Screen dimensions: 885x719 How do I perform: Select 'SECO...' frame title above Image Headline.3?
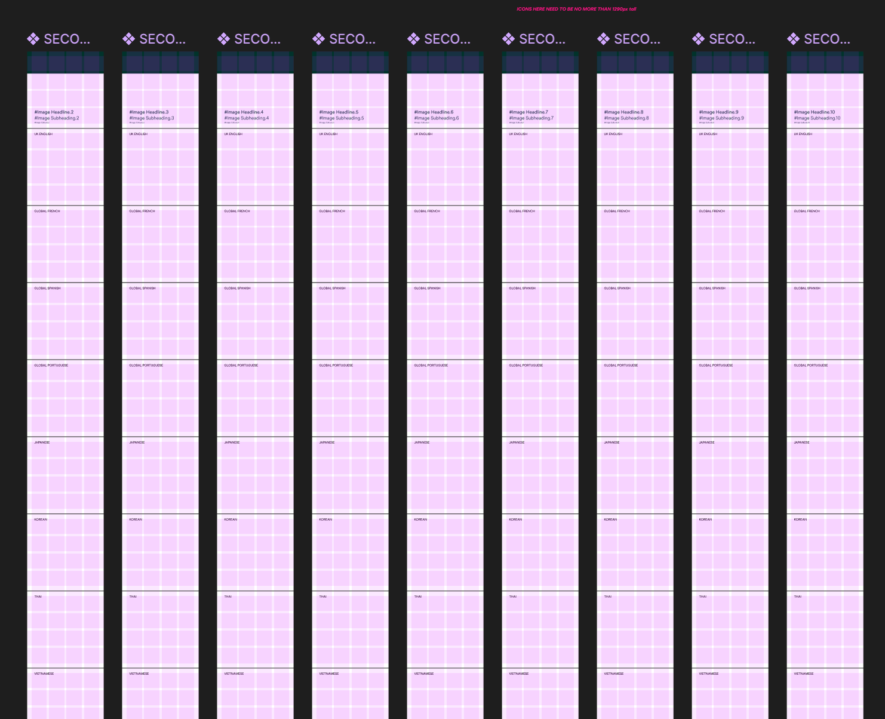162,39
